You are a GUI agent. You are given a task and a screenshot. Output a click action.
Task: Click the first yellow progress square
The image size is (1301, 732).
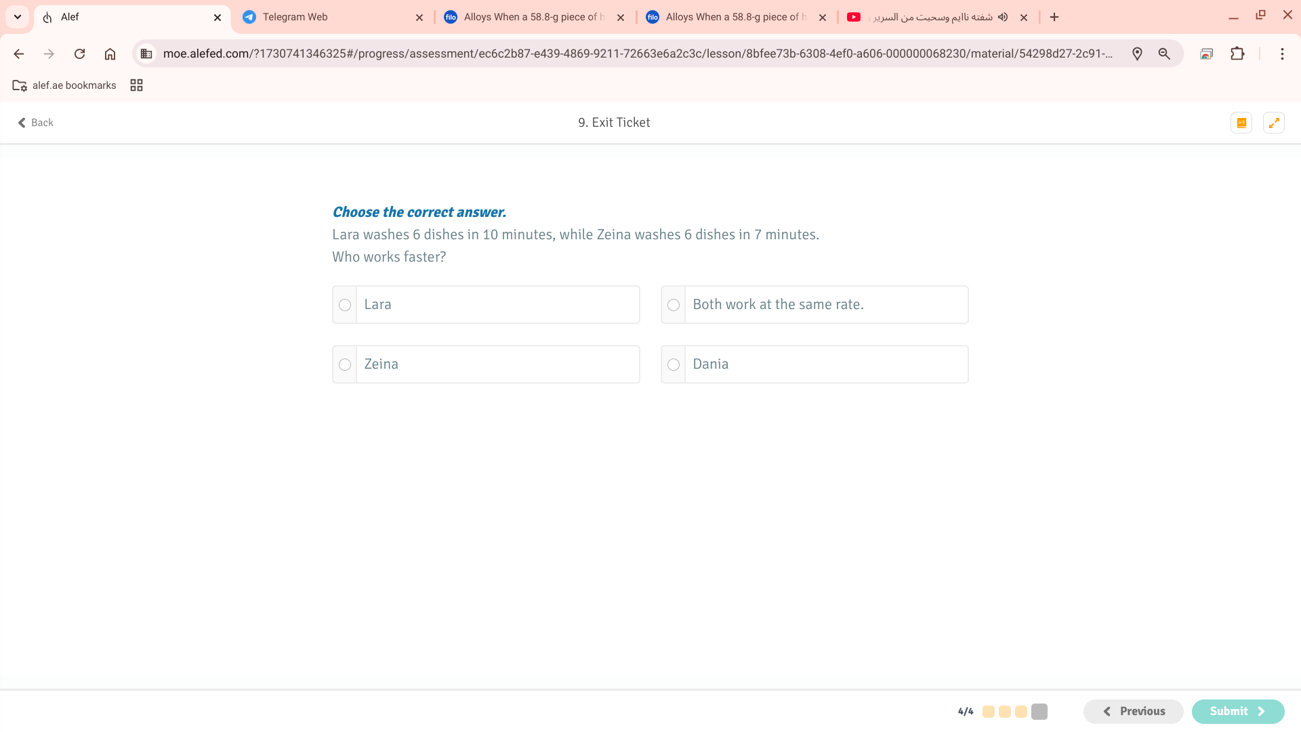tap(989, 712)
